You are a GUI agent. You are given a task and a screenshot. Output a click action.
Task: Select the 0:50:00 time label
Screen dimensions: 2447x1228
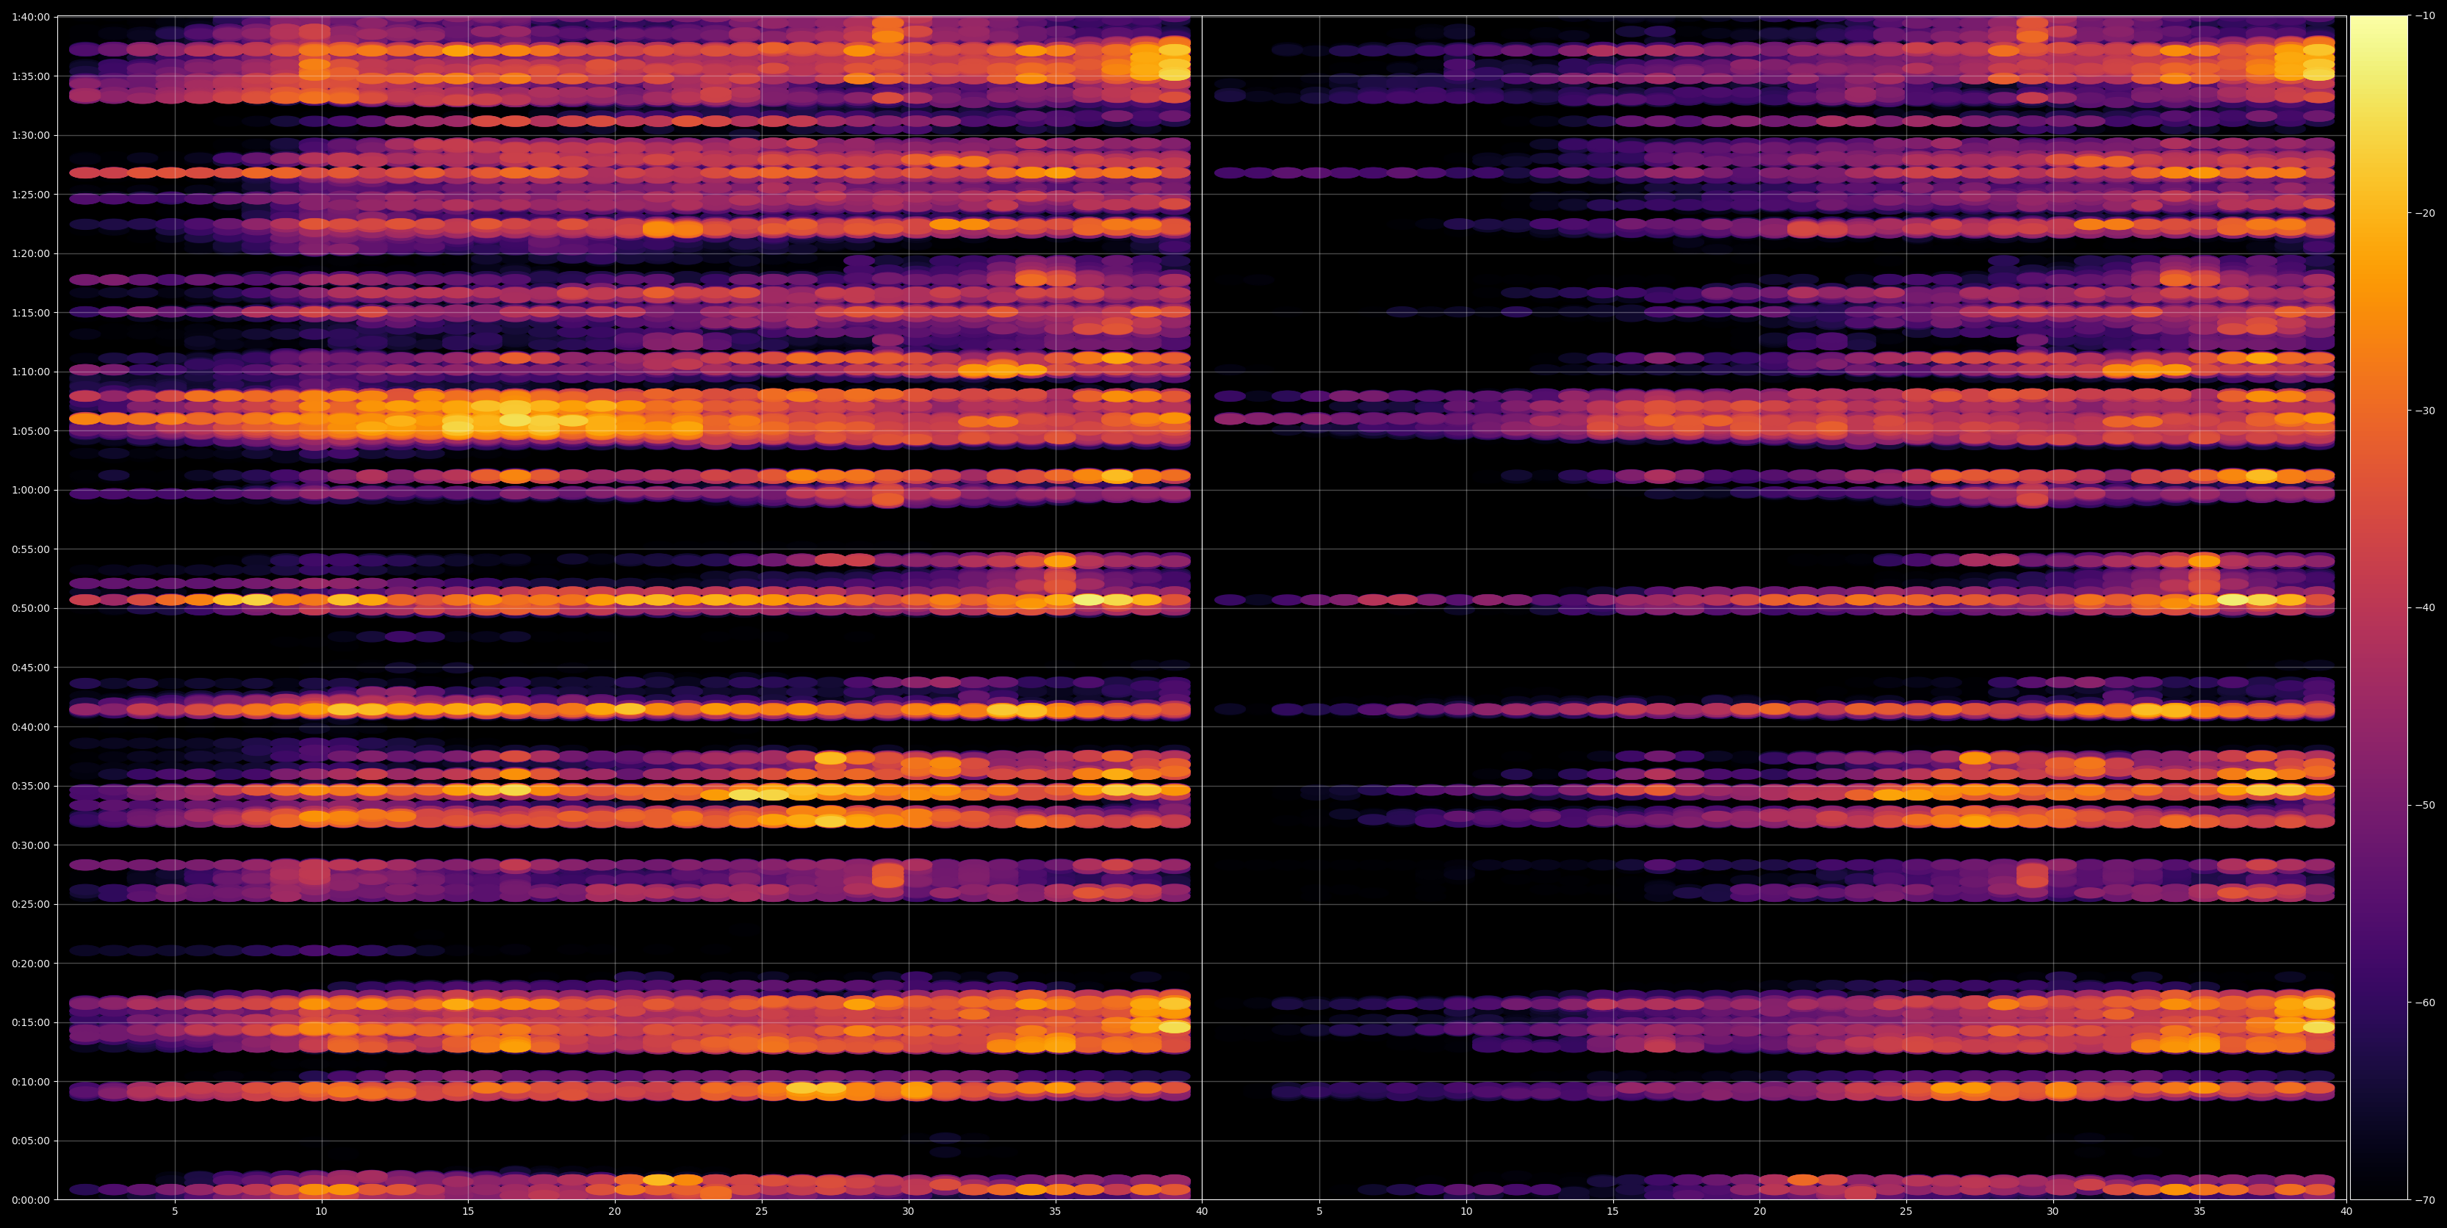coord(29,609)
